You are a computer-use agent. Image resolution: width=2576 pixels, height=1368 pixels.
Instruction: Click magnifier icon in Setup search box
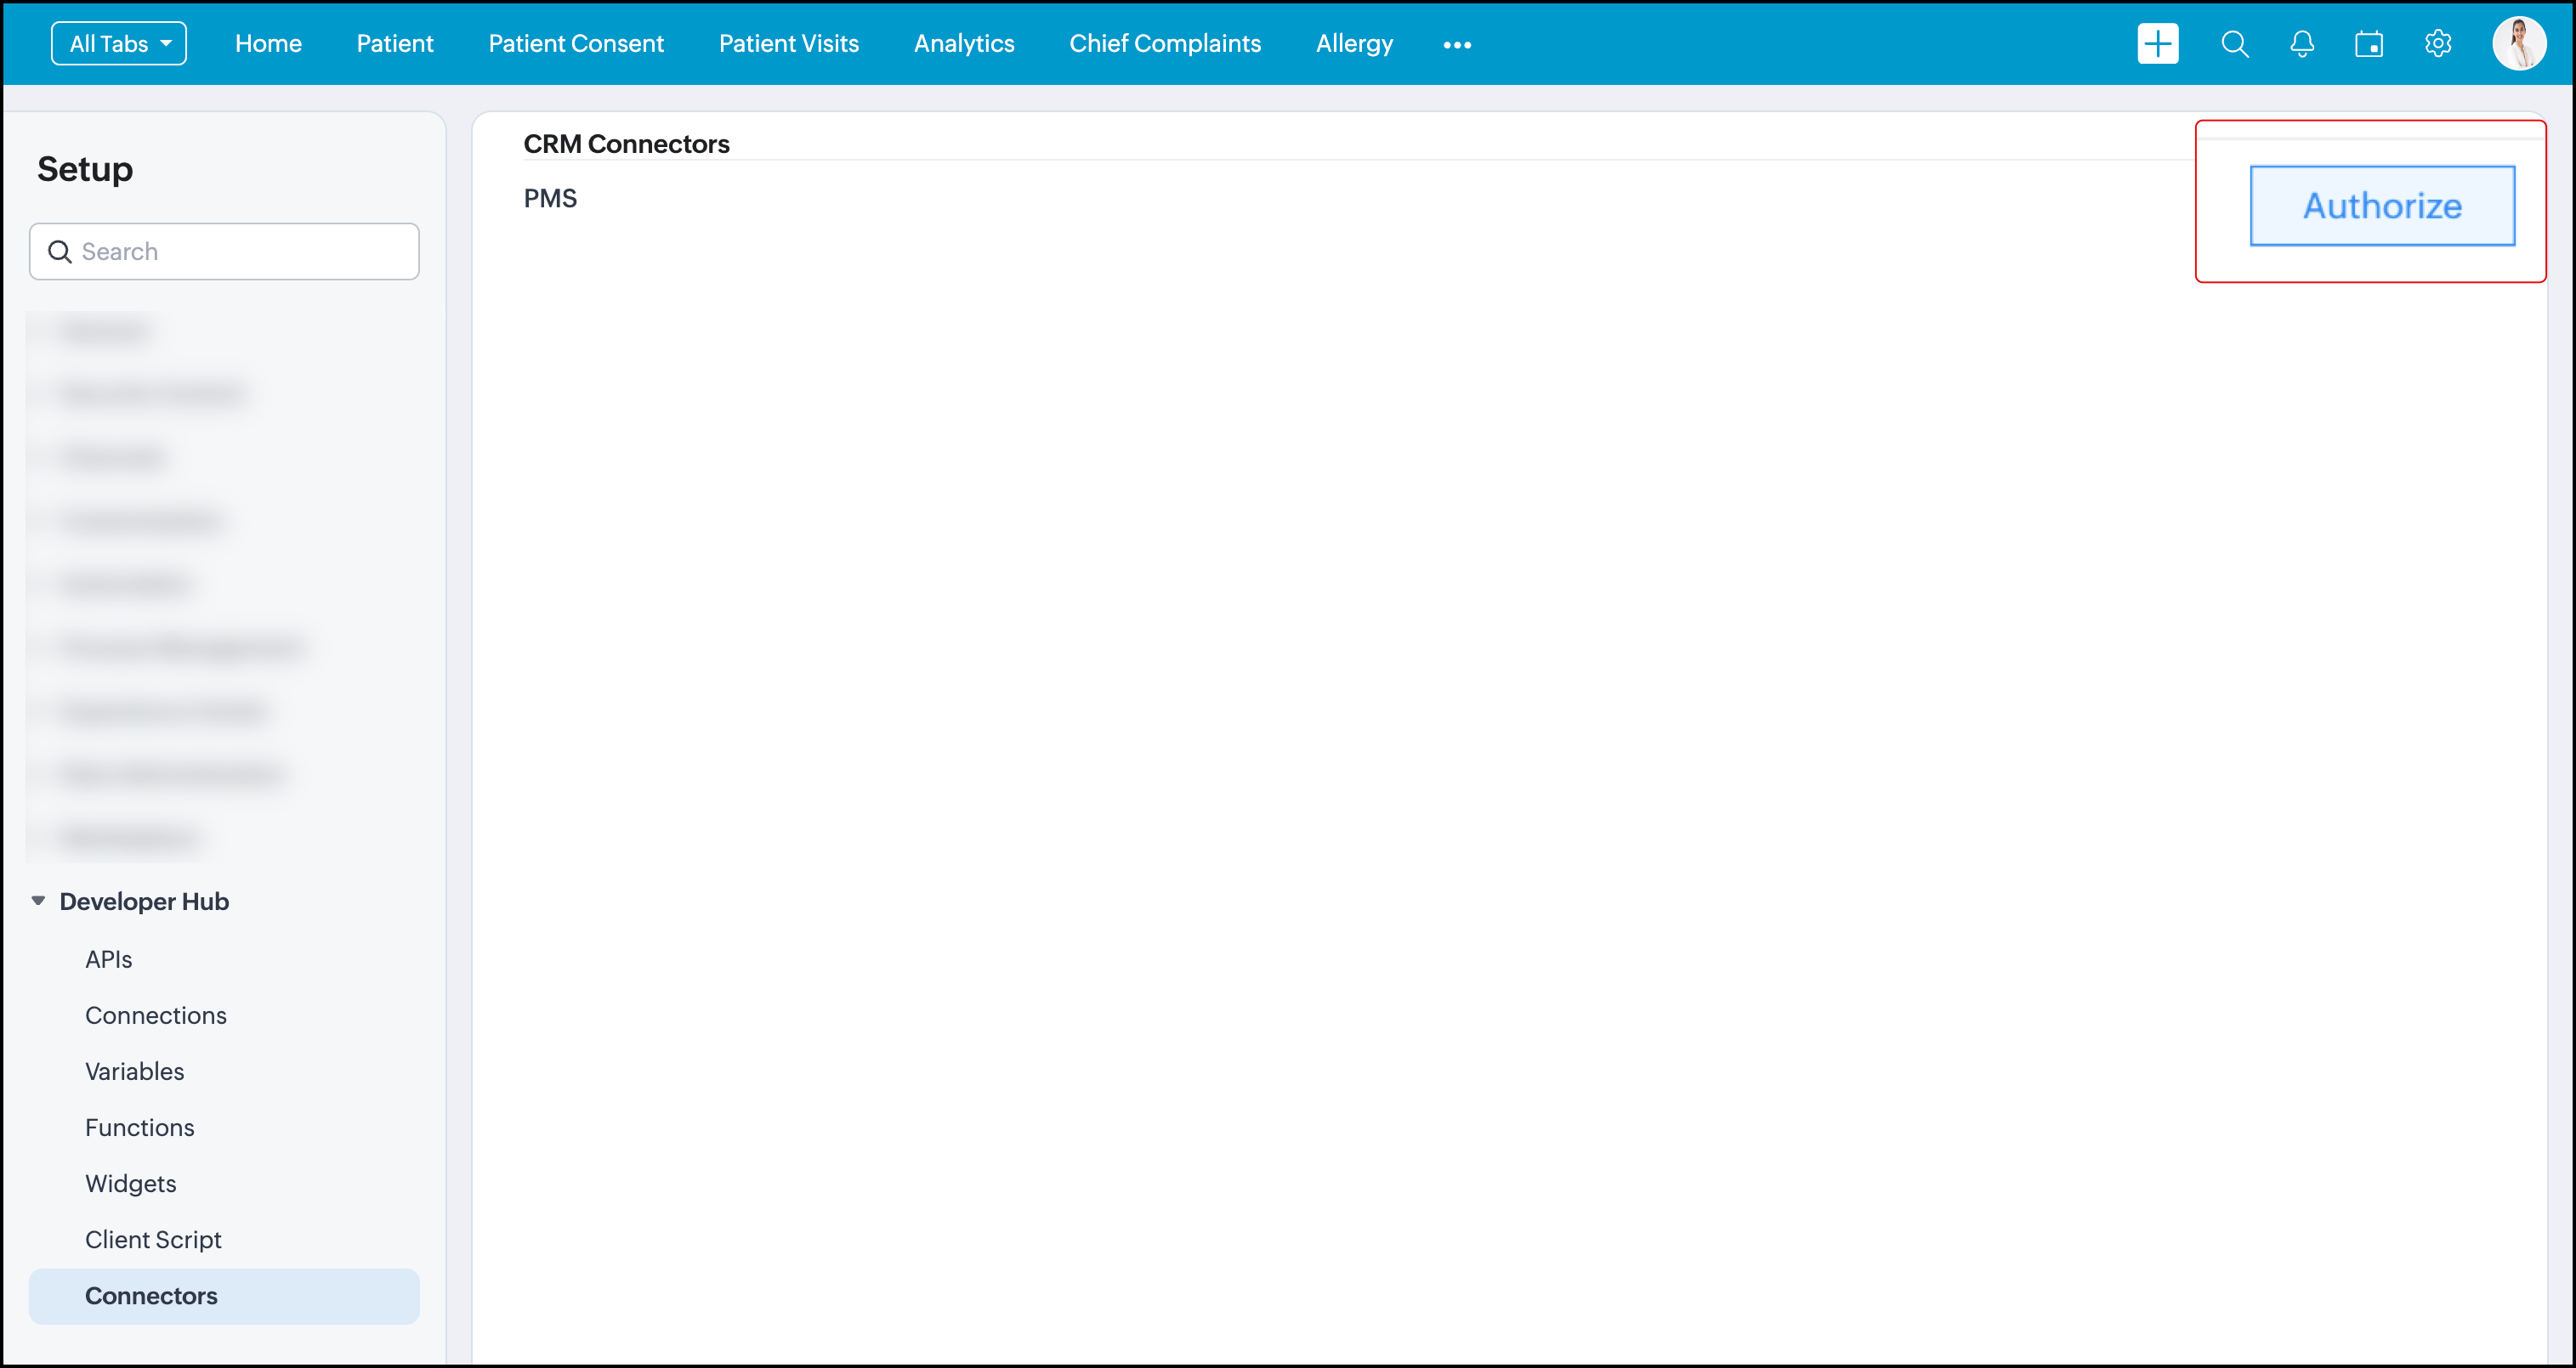click(x=60, y=252)
